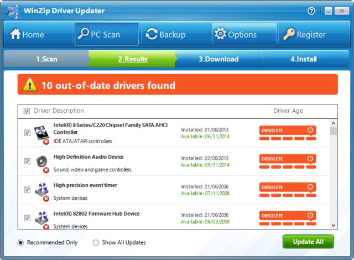Click 'Available: 06/03/2009' date text
This screenshot has width=354, height=260.
205,222
